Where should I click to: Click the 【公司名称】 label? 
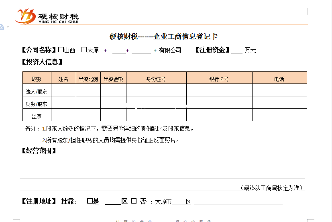[39, 50]
